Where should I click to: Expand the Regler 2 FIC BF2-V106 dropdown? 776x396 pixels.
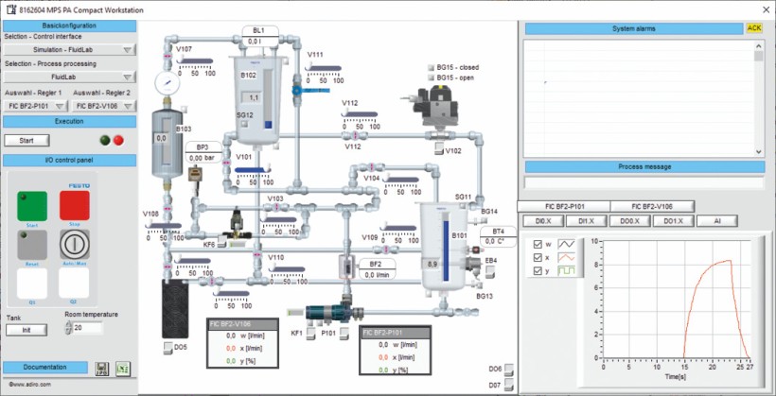[104, 106]
